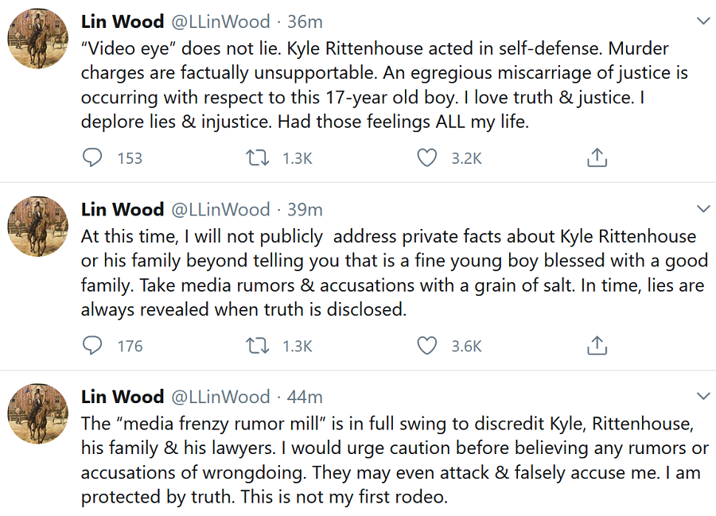Retweet the 36m "Video eye" tweet
This screenshot has height=516, width=716.
click(258, 158)
